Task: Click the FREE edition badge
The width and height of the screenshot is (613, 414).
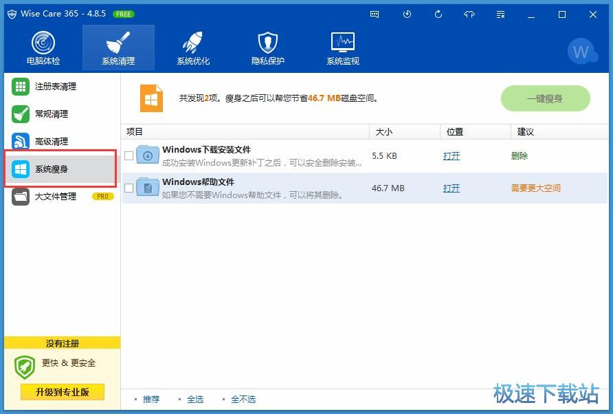Action: 124,14
